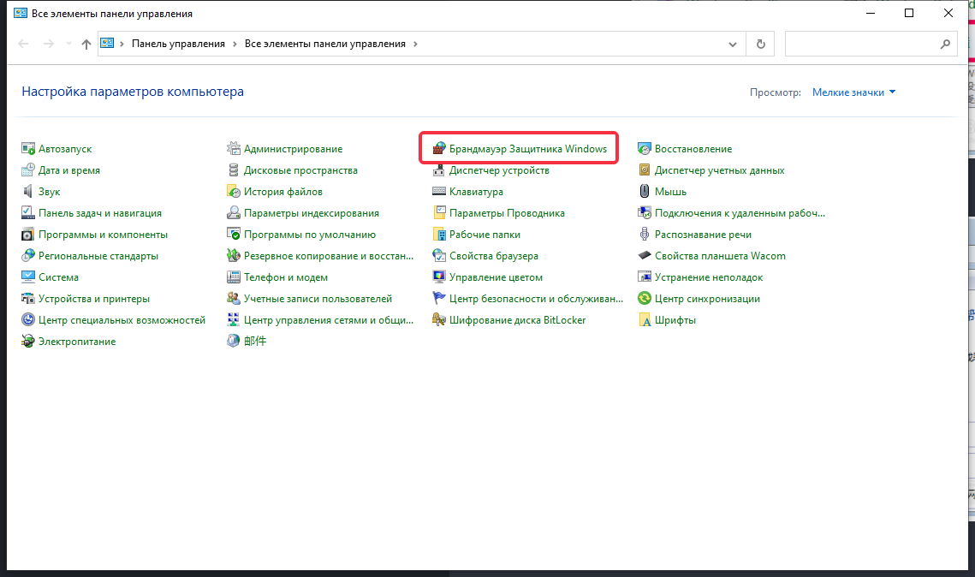Viewport: 975px width, 577px height.
Task: Open the 邮件 mail icon
Action: [233, 341]
